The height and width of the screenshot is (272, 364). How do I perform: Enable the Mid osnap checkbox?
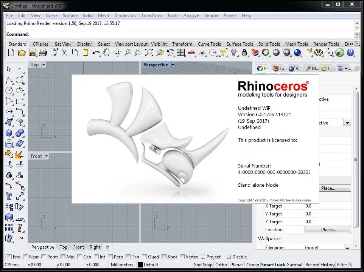(63, 257)
